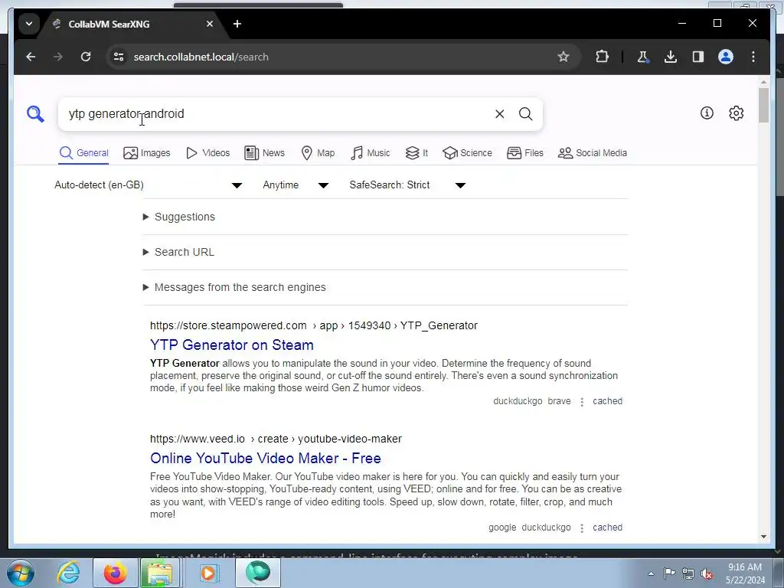Open Windows Start menu
Viewport: 784px width, 588px height.
pyautogui.click(x=20, y=573)
